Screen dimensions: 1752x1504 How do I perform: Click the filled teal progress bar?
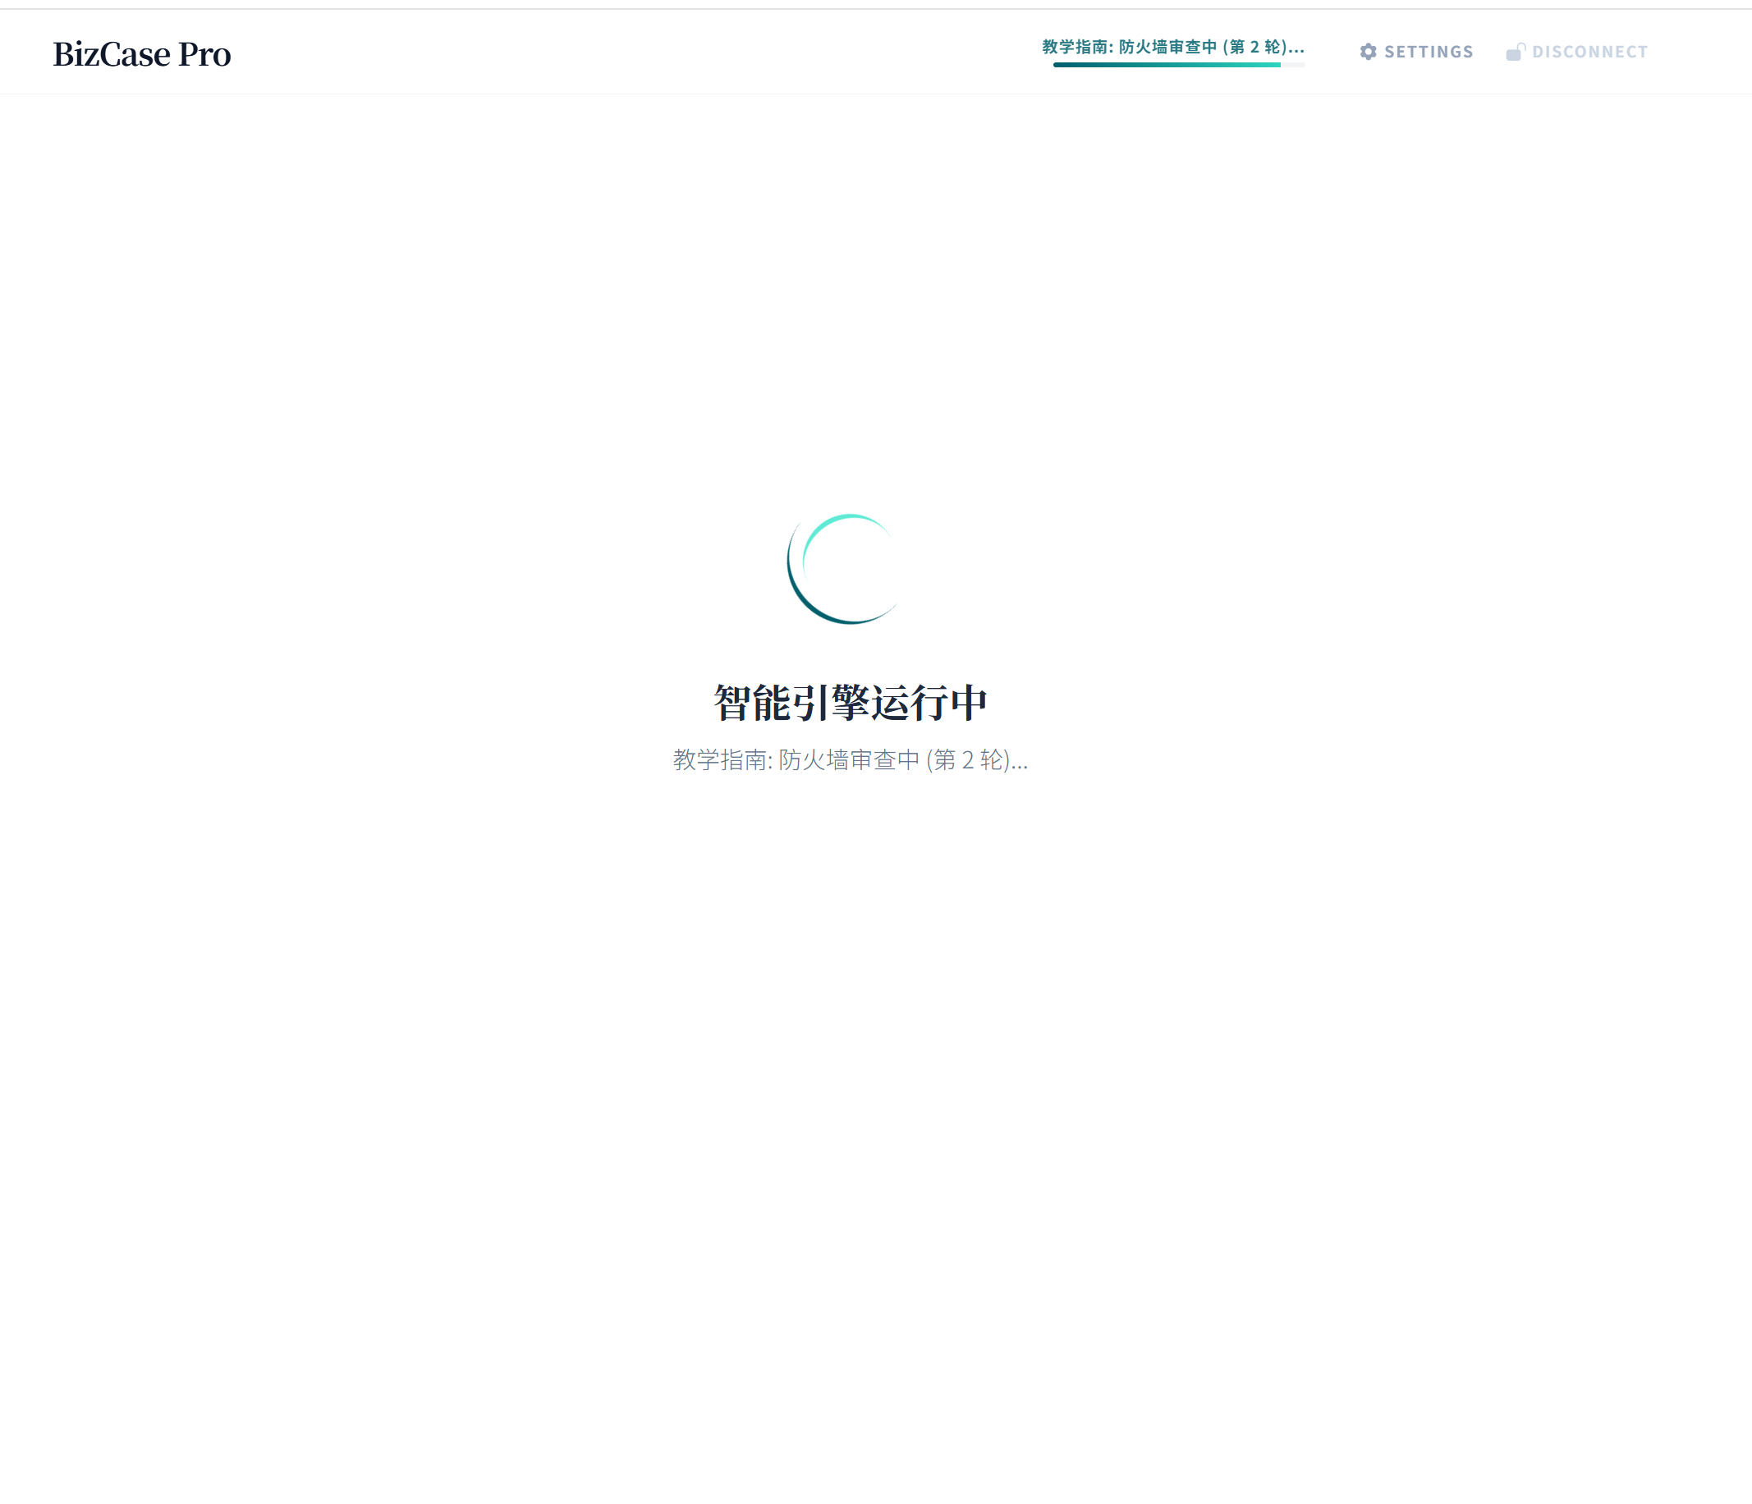1167,65
